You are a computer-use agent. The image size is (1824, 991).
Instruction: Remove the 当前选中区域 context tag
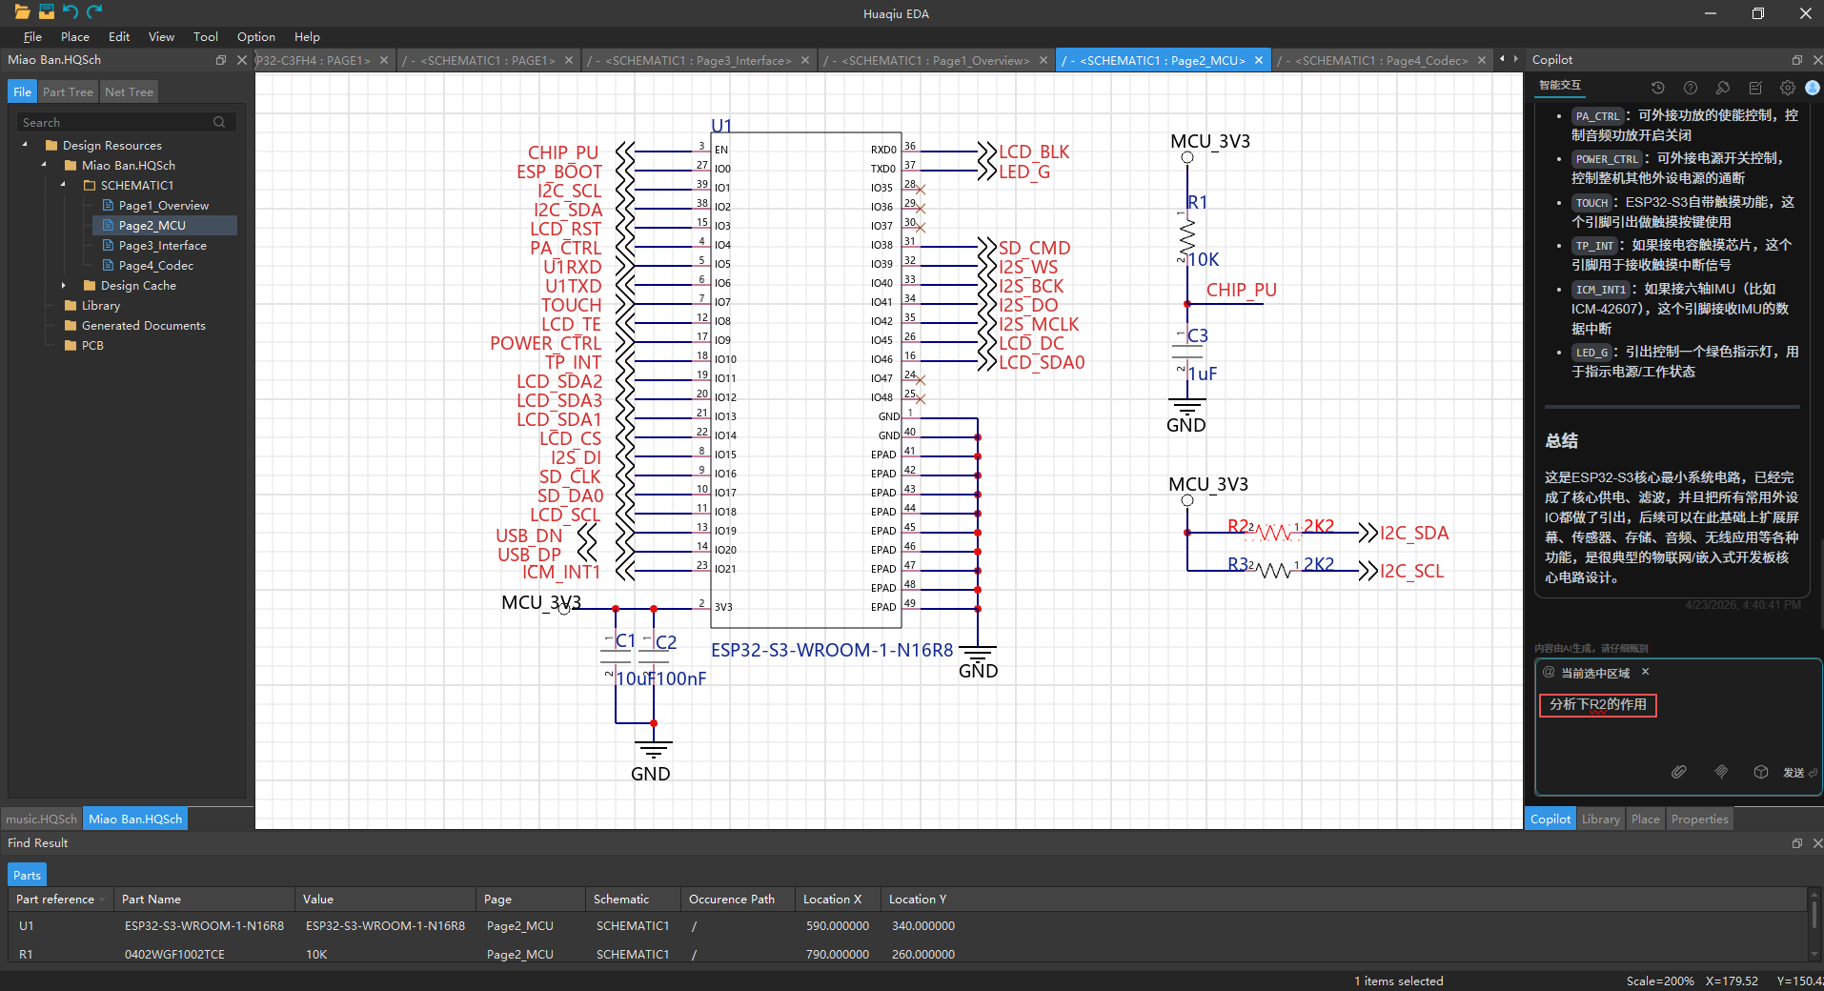point(1646,672)
